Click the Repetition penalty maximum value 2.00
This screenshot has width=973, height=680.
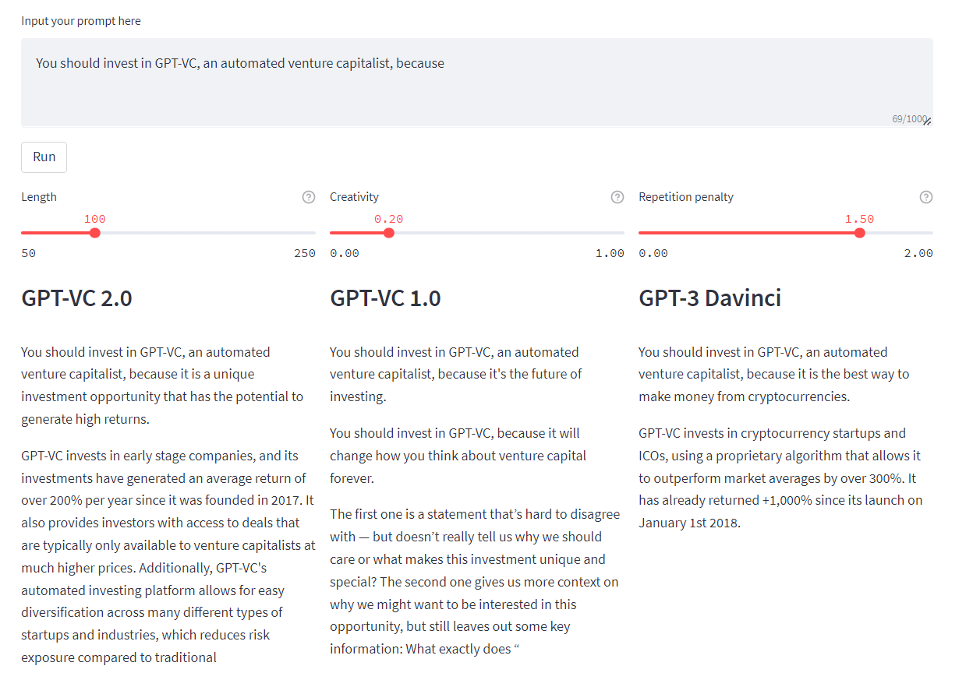(918, 253)
